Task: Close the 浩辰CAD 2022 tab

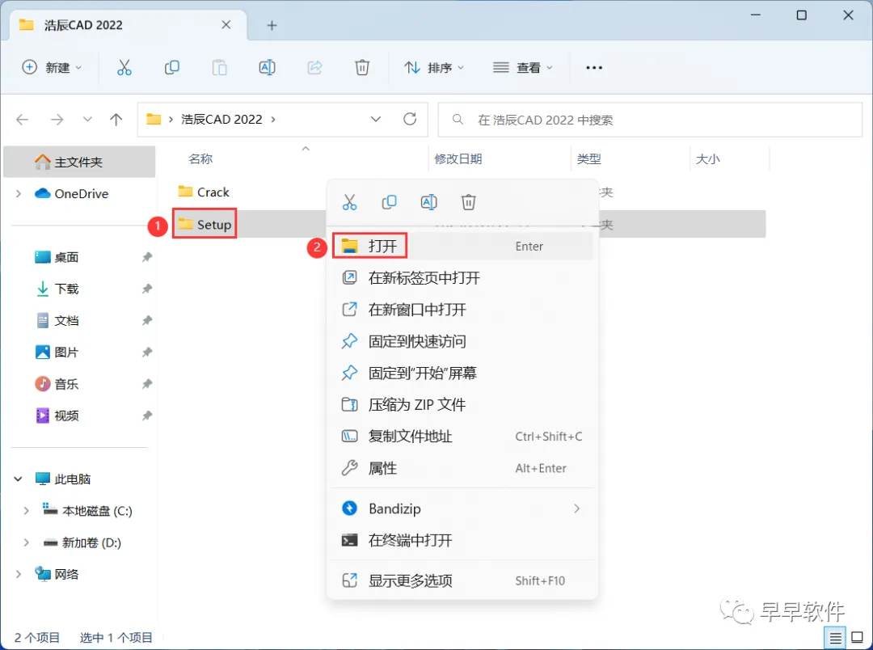Action: coord(226,24)
